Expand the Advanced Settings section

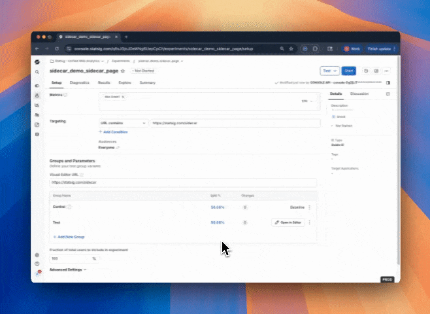[67, 270]
